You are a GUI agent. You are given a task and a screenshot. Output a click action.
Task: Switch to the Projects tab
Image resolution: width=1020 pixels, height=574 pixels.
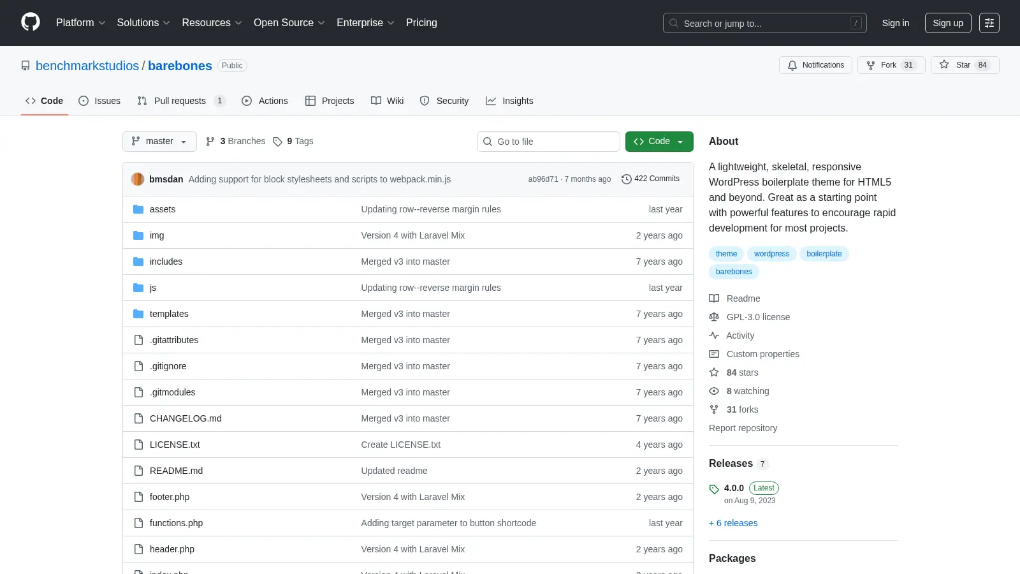pos(330,101)
